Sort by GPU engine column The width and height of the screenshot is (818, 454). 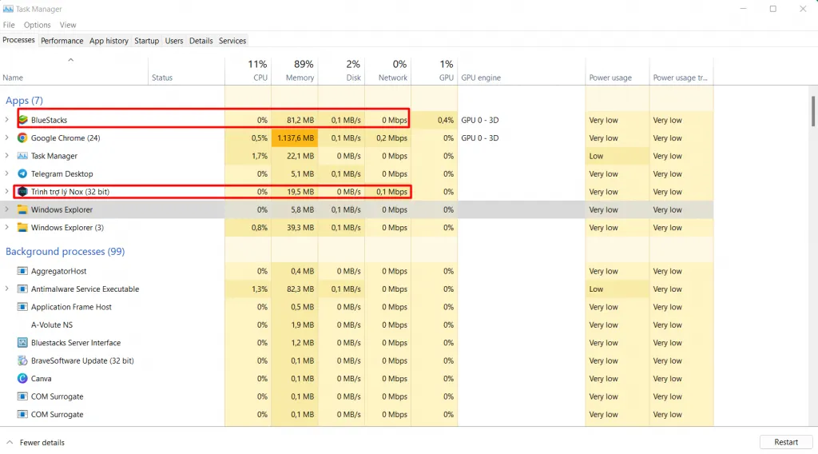pos(521,70)
